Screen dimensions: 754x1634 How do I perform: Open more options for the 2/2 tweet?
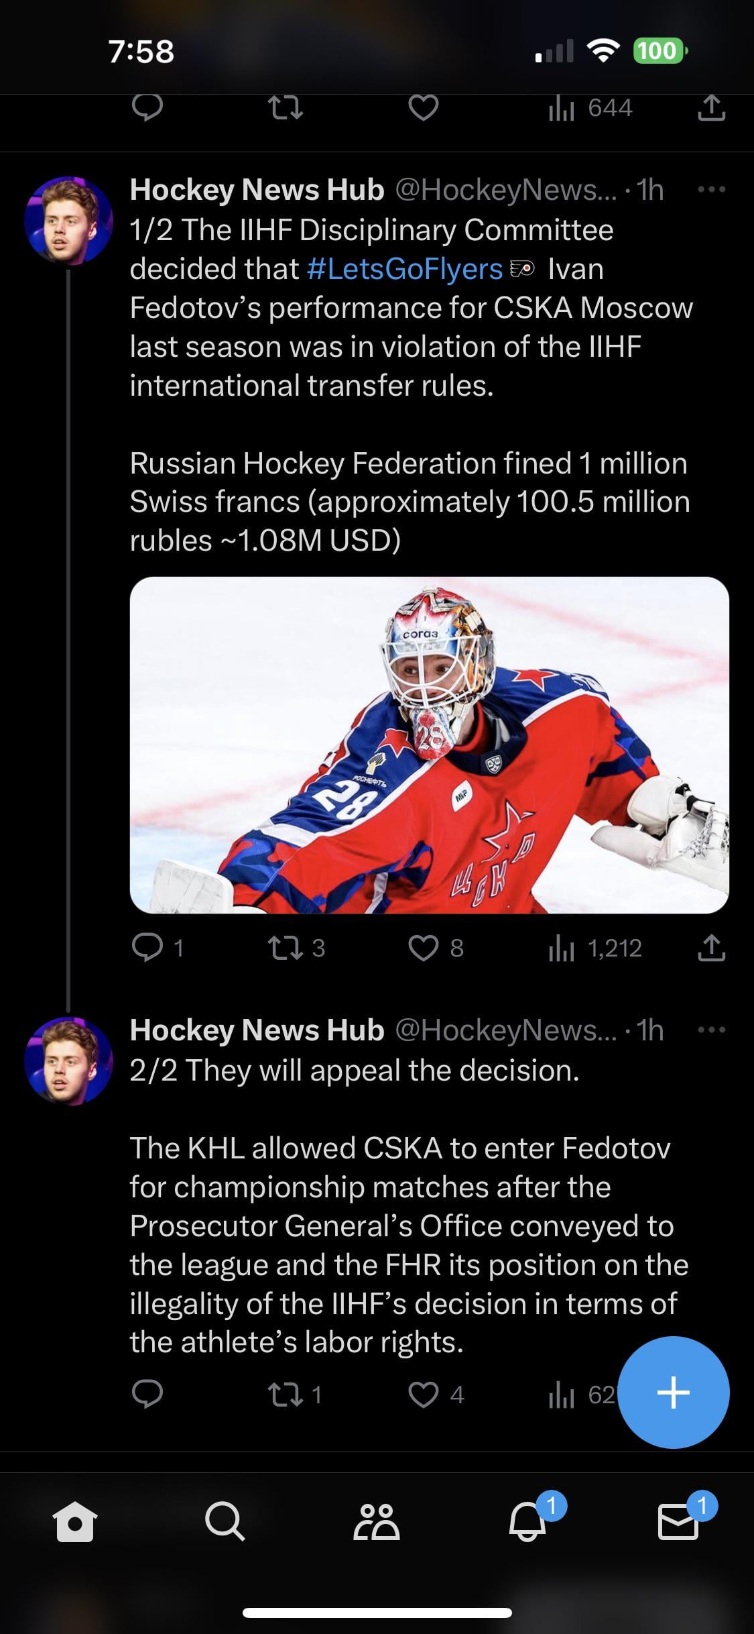coord(711,1030)
